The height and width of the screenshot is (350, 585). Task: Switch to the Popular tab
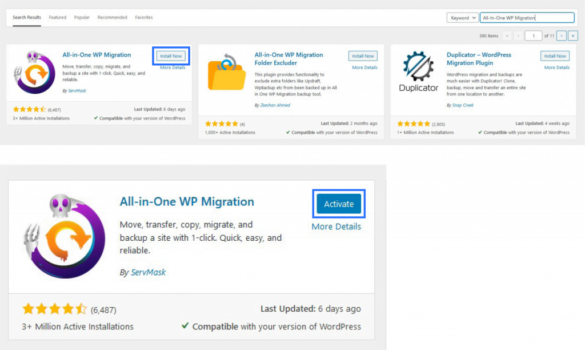[x=82, y=18]
